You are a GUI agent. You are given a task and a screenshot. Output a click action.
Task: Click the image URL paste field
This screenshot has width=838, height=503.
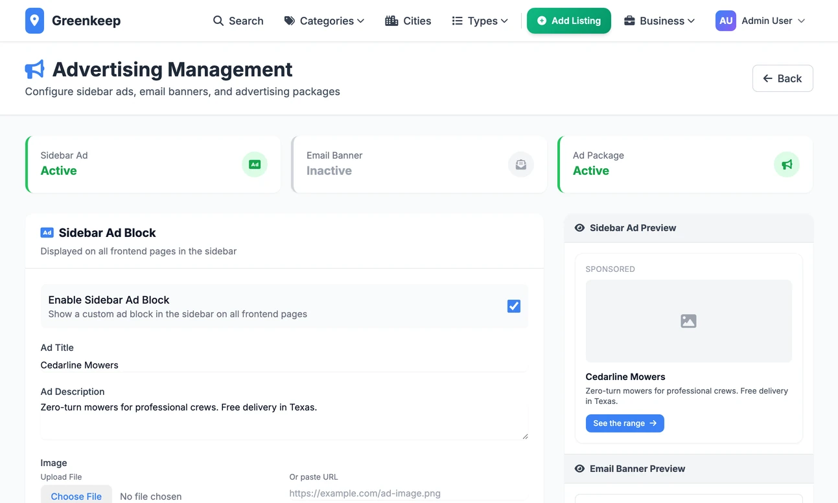[408, 493]
